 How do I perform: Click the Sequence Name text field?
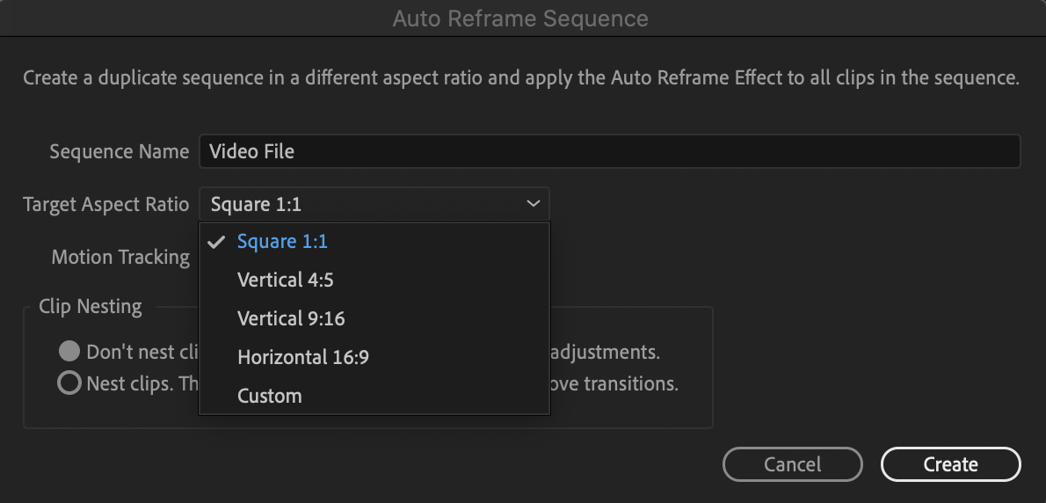point(608,151)
